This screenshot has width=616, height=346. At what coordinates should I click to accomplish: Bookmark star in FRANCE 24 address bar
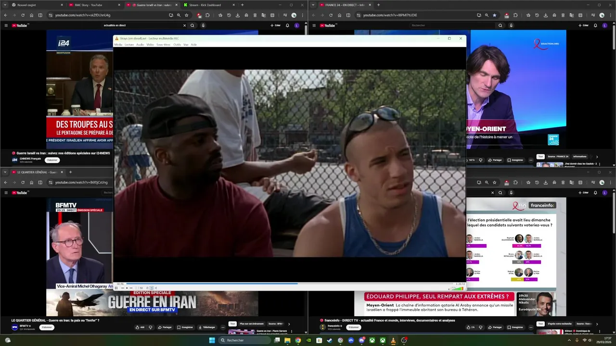click(494, 15)
